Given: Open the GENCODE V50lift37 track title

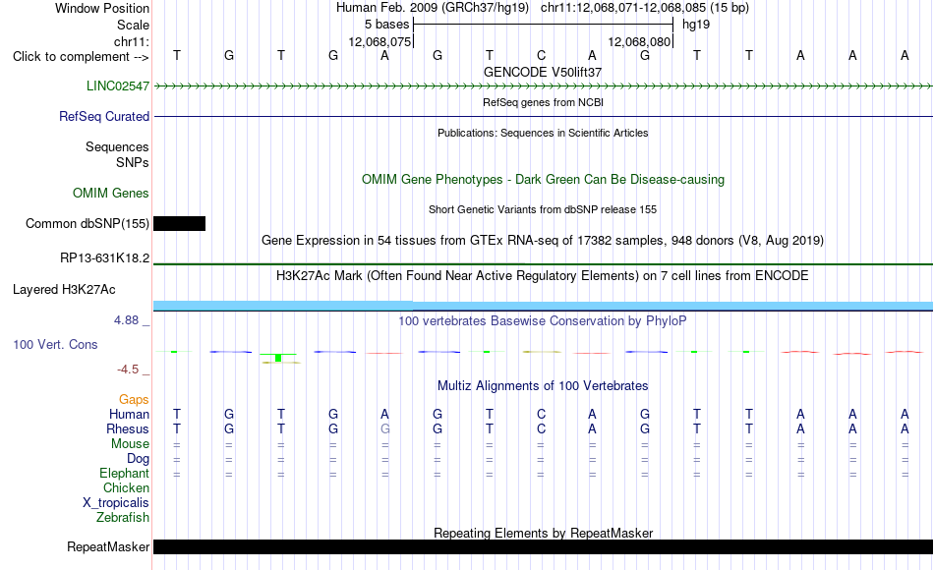Looking at the screenshot, I should [543, 72].
